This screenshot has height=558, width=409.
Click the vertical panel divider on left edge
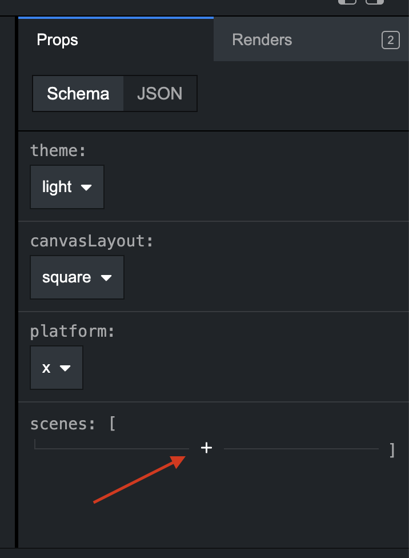point(17,286)
